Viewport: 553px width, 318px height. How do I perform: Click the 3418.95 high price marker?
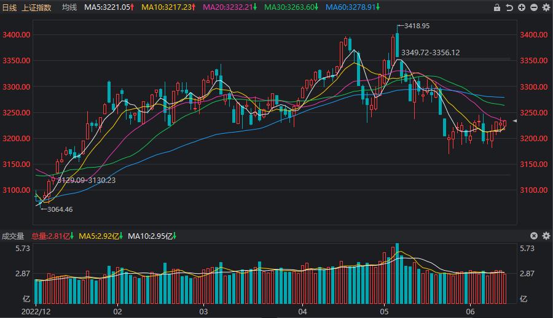[417, 26]
